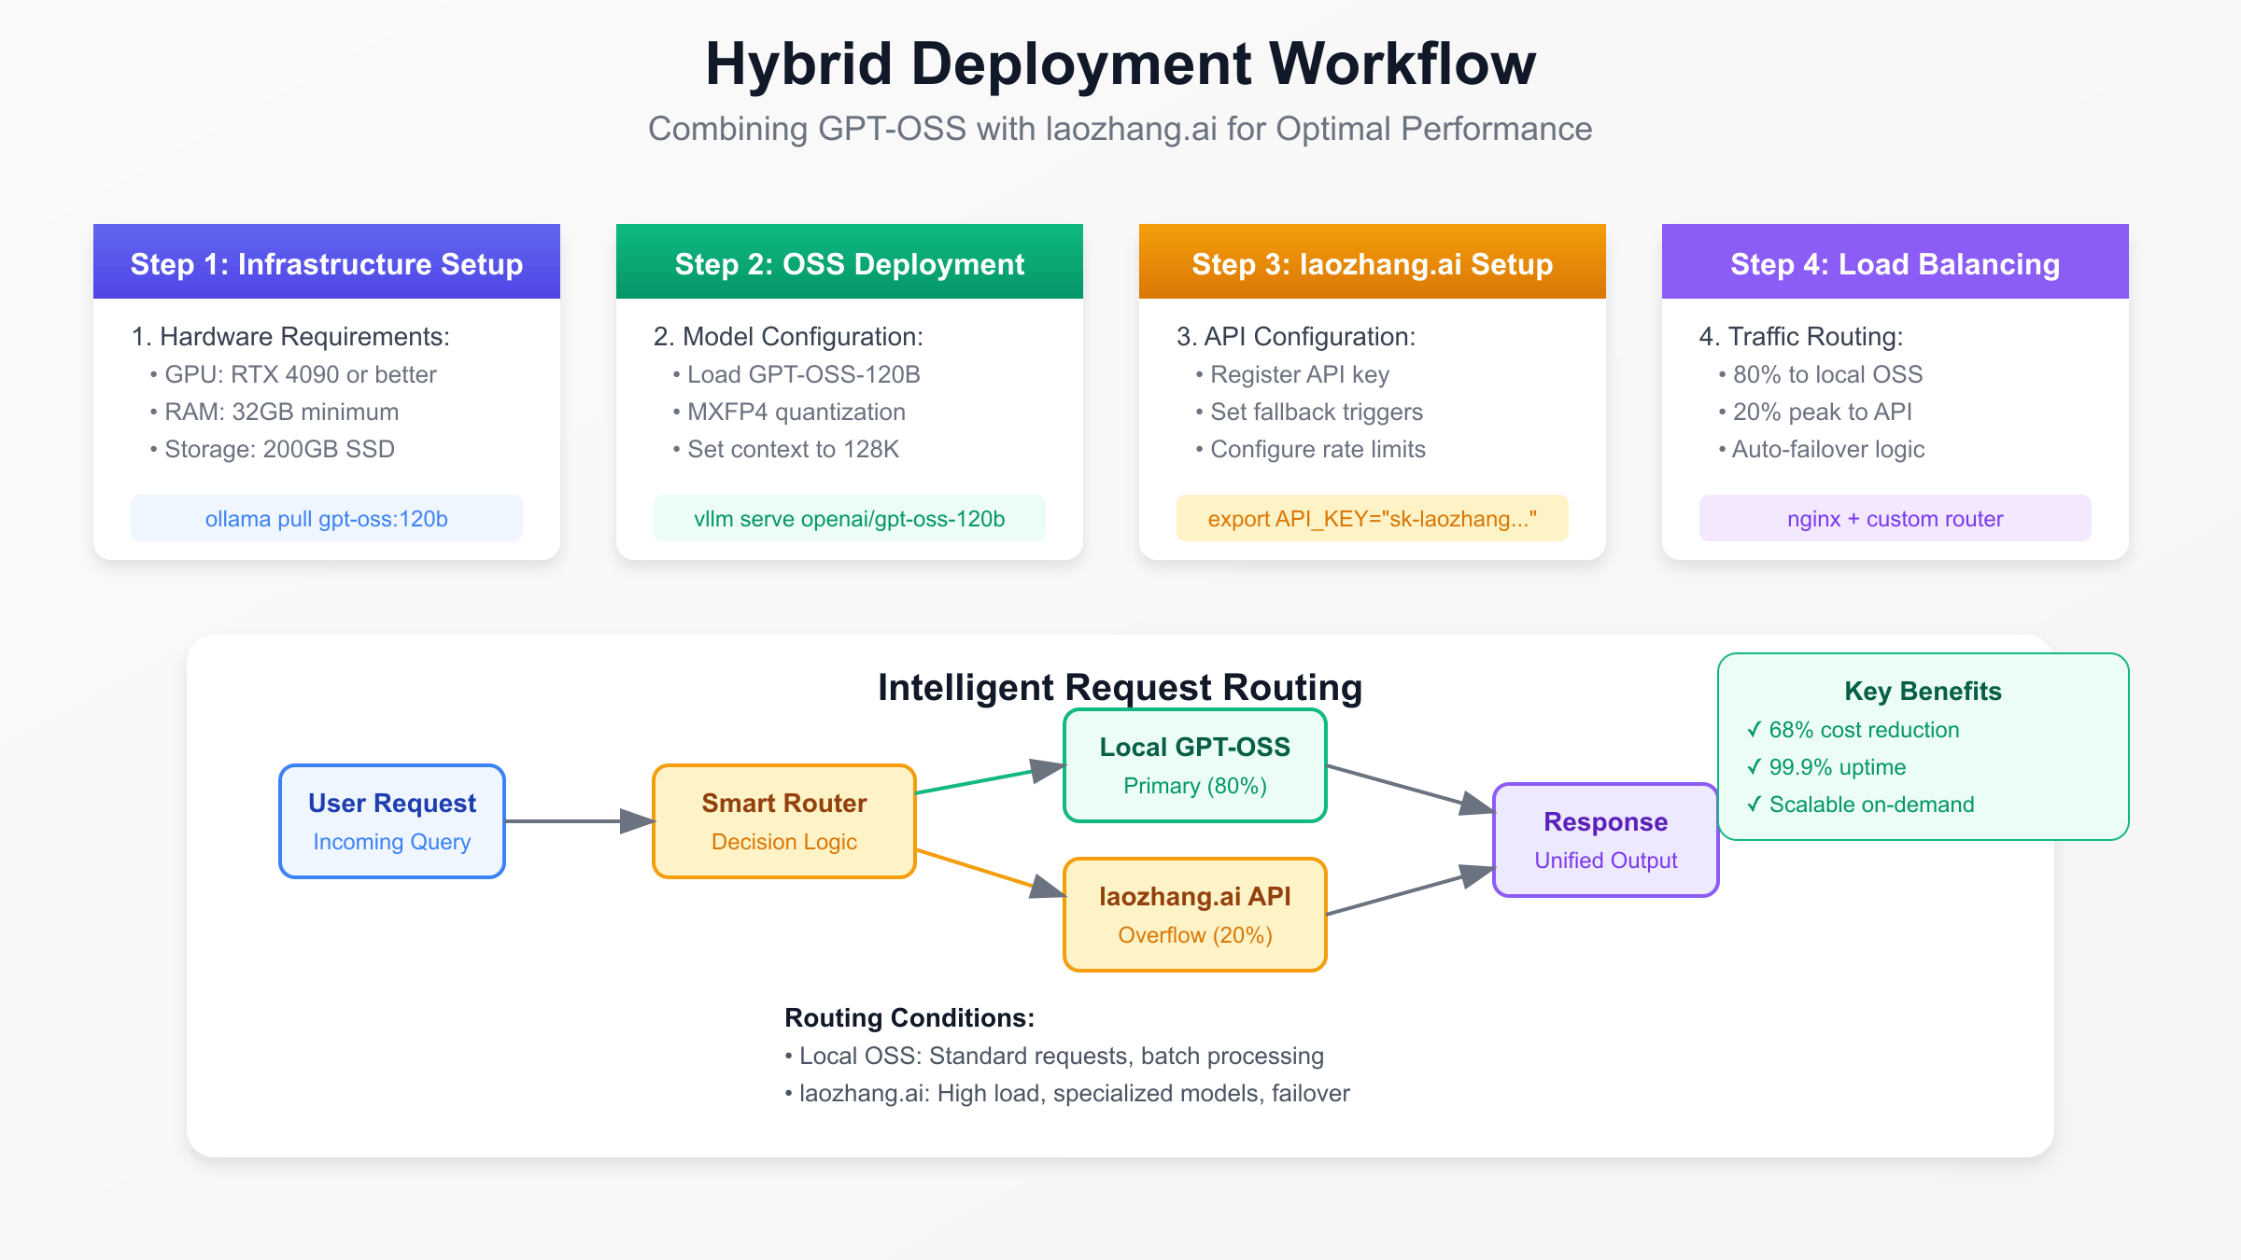2241x1260 pixels.
Task: Select the Local GPT-OSS Primary node
Action: (1195, 765)
